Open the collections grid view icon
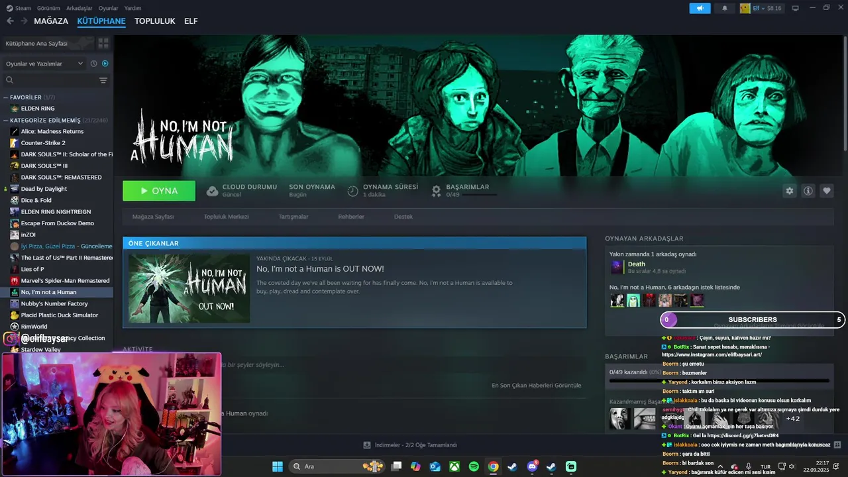This screenshot has height=477, width=848. (103, 43)
